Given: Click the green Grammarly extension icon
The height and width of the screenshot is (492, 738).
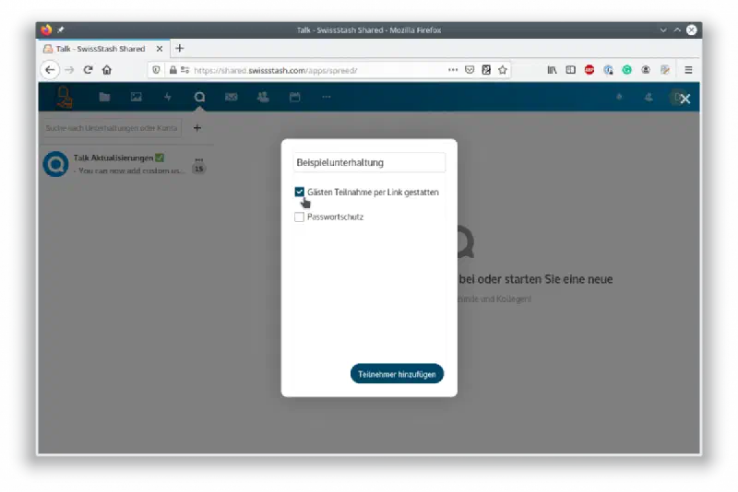Looking at the screenshot, I should [x=627, y=70].
